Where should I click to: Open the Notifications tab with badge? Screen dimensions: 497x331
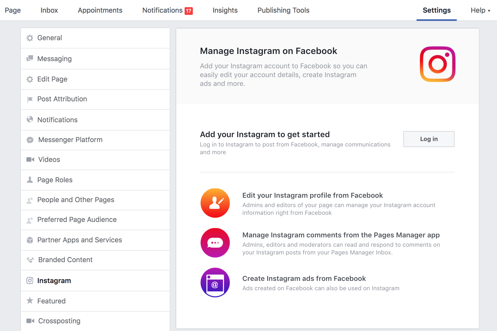[163, 10]
